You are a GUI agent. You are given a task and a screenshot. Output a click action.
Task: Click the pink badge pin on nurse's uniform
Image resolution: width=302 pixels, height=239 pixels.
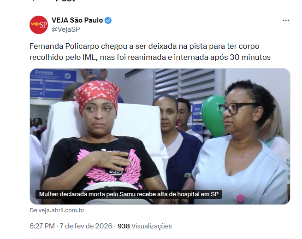click(x=240, y=198)
